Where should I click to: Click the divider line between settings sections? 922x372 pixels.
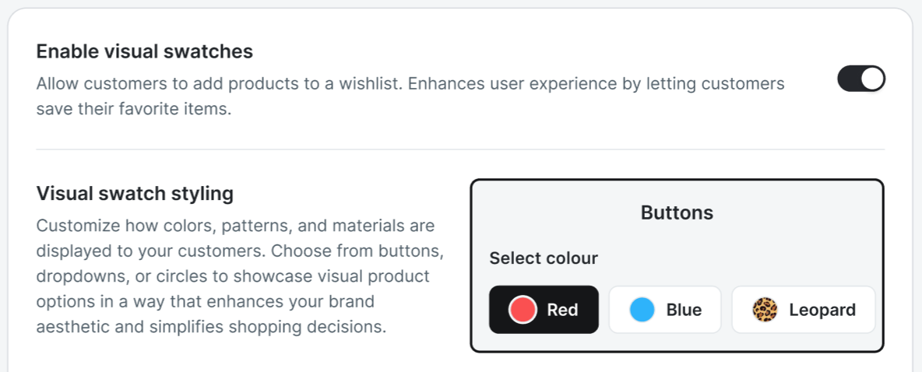tap(459, 149)
